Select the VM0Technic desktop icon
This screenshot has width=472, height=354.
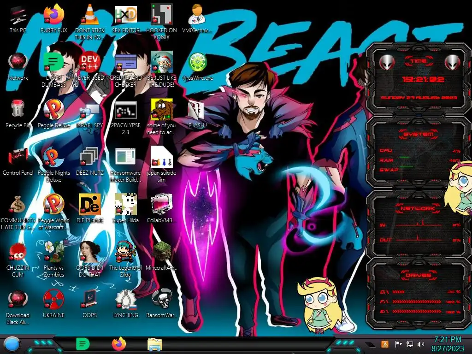[x=197, y=18]
